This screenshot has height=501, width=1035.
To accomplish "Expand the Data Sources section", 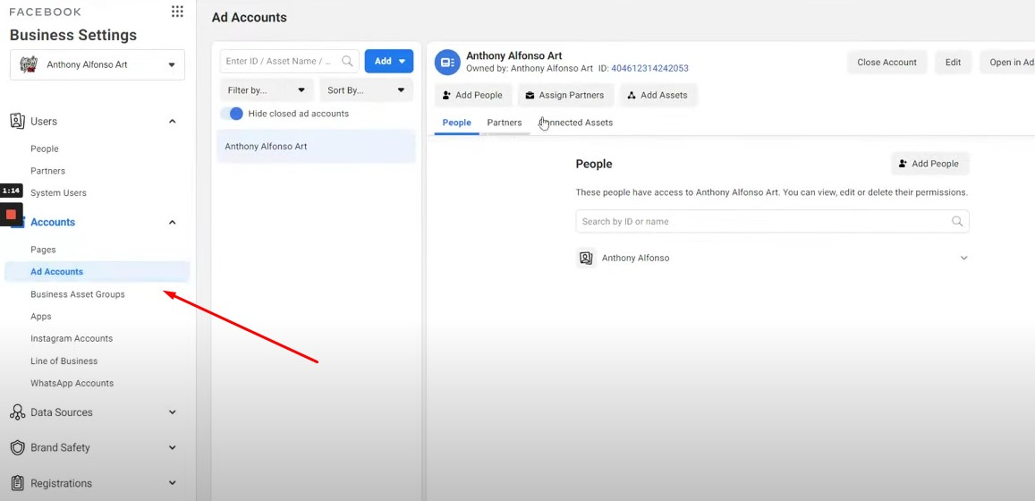I will pyautogui.click(x=173, y=412).
